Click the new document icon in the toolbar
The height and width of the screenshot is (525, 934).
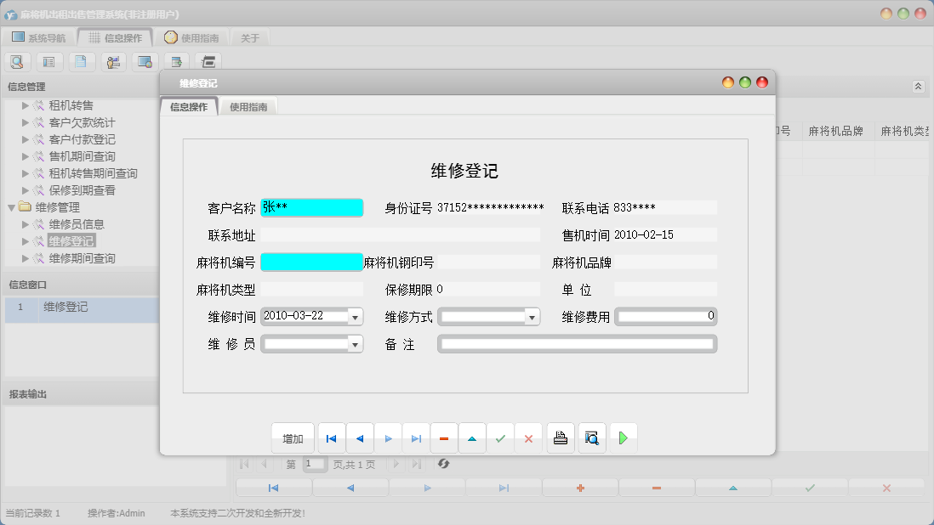click(x=81, y=61)
